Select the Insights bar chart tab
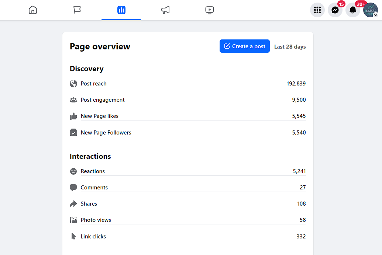Image resolution: width=382 pixels, height=255 pixels. (x=121, y=10)
